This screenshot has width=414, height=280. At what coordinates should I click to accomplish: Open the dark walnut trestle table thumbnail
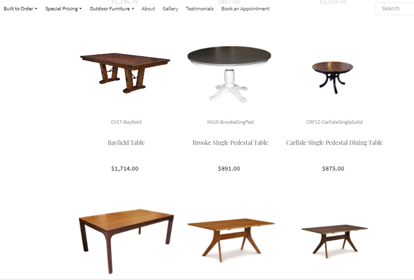coord(335,241)
